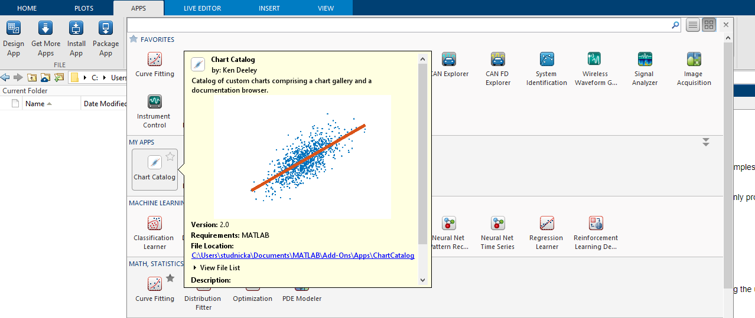Open the ChartCatalog file location link
The image size is (755, 318).
(303, 255)
